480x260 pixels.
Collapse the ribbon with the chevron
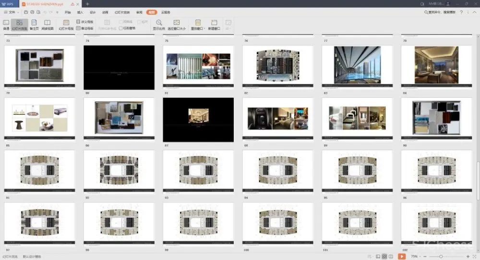coord(475,12)
